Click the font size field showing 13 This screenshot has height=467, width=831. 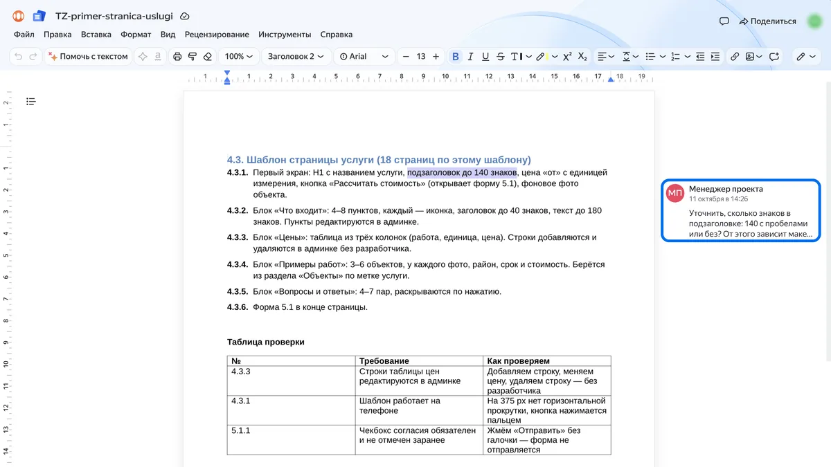[x=421, y=57]
